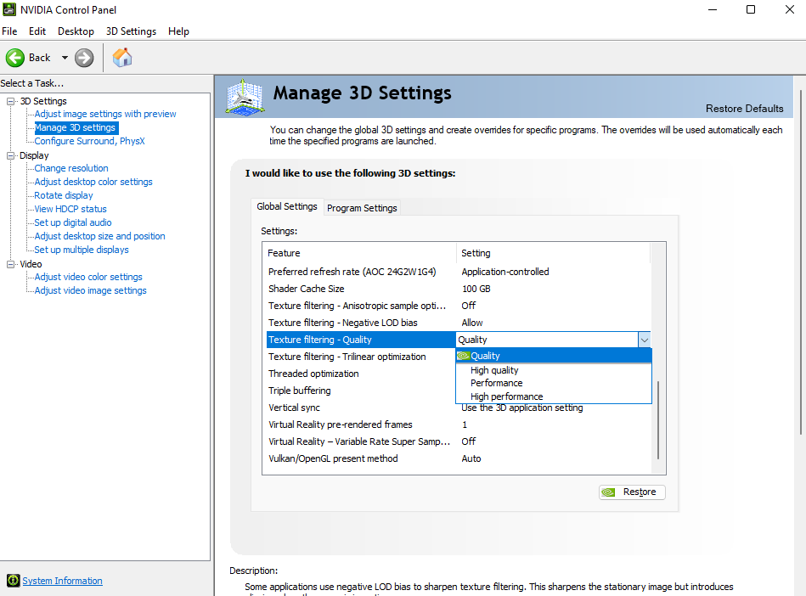Click the Auto setting value

point(471,458)
